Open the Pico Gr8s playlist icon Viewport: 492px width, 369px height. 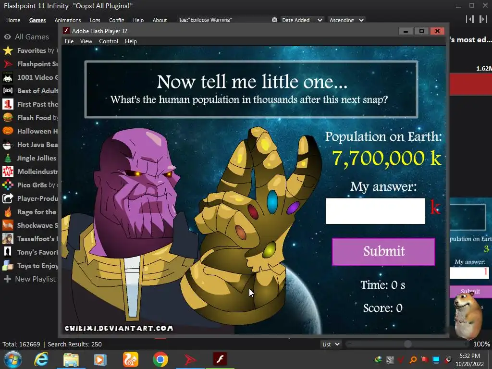8,185
